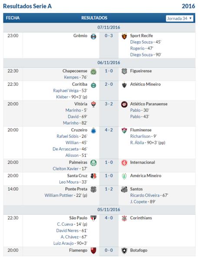Open the Jornada 34 dropdown

180,18
